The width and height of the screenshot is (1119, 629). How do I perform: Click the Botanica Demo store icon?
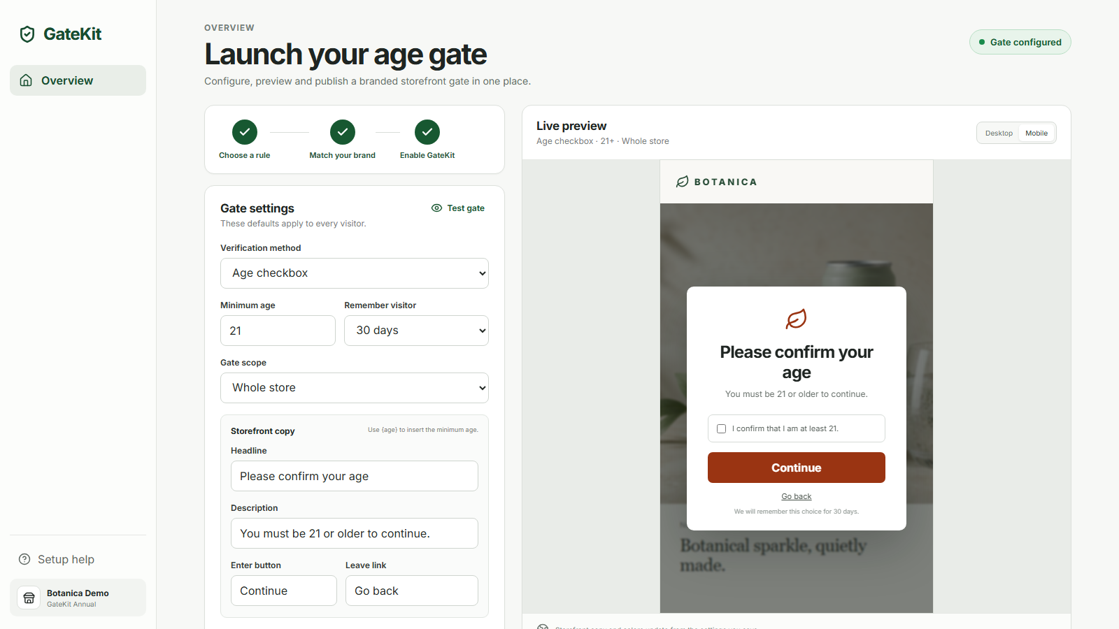29,598
